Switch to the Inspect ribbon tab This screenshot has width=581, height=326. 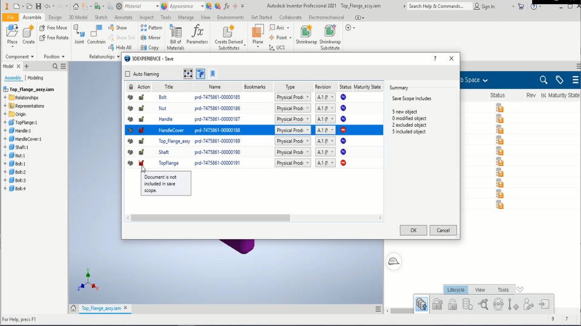tap(146, 18)
